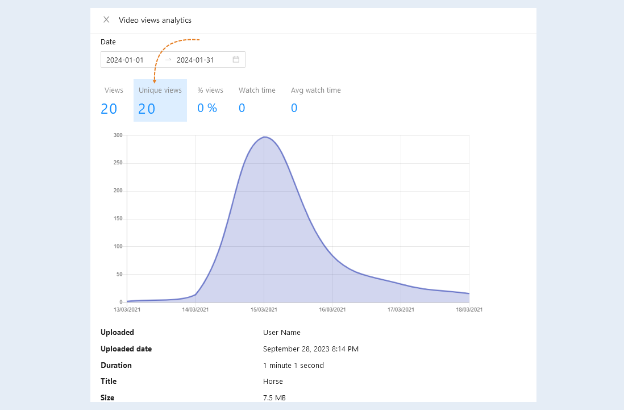The image size is (624, 410).
Task: Edit the start date 2024-01-01 field
Action: click(x=125, y=60)
